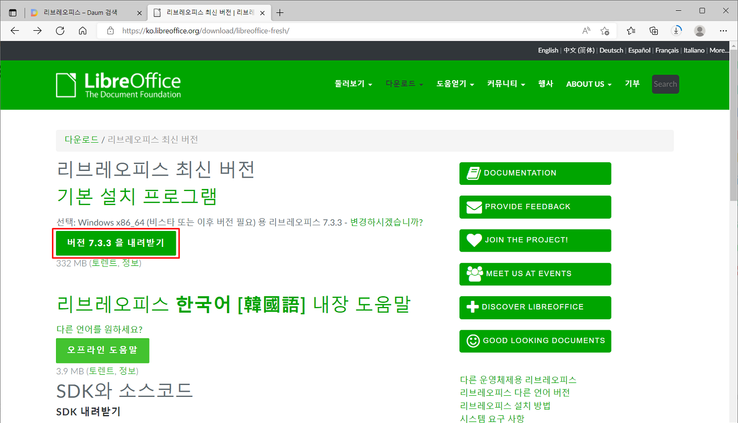Add this page to favorites

[x=605, y=31]
